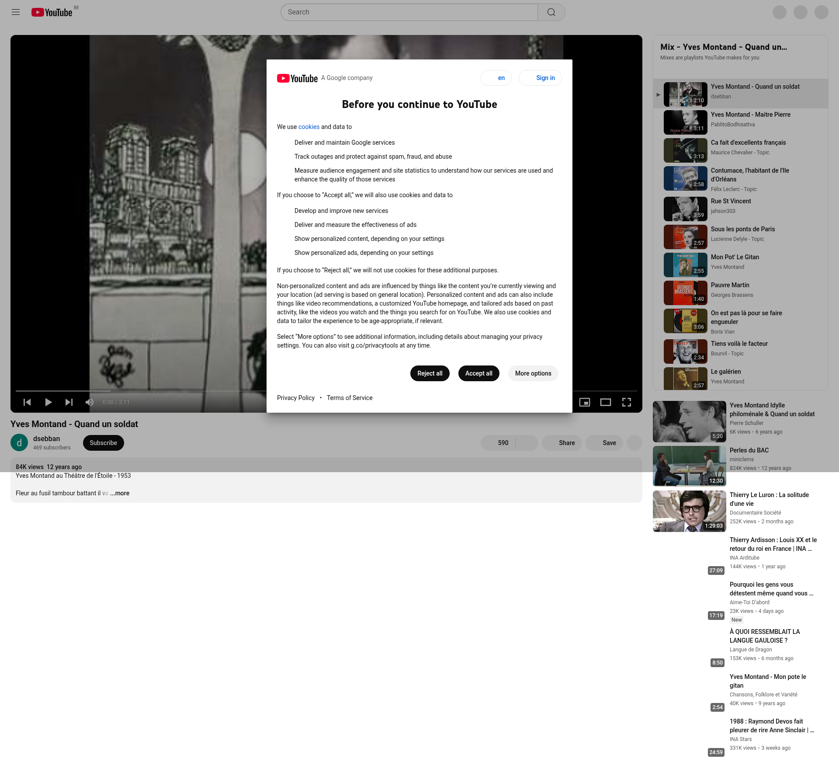Skip to previous video
Screen dimensions: 839x762
click(27, 402)
